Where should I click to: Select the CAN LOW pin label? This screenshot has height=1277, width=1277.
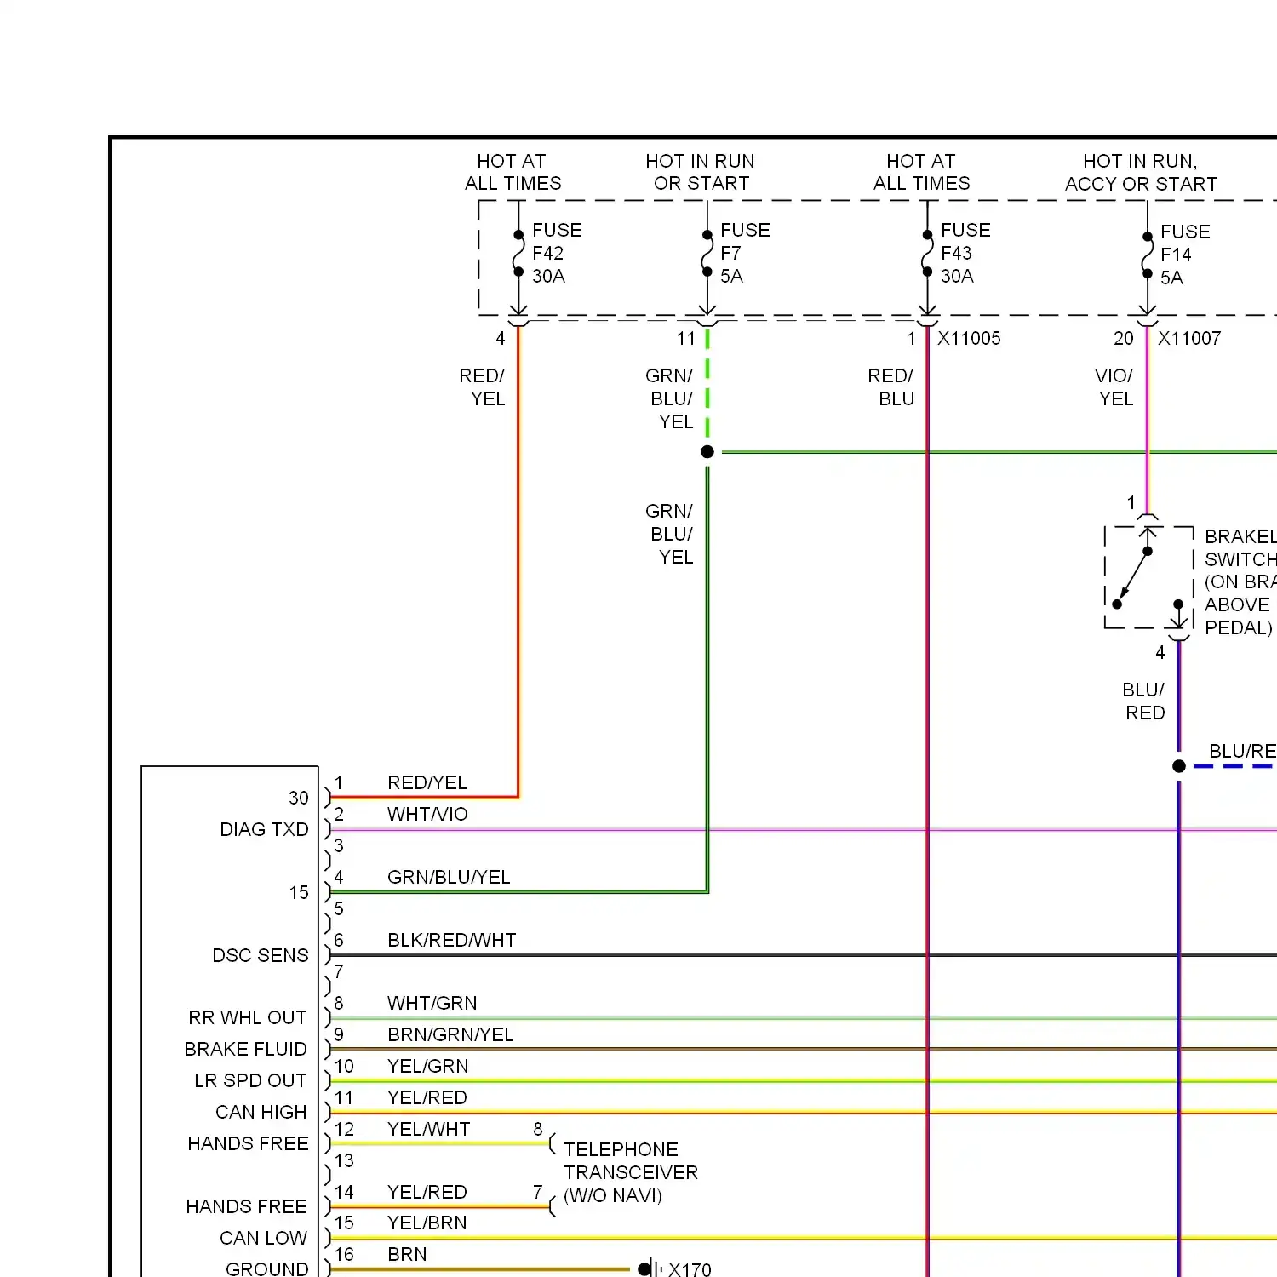tap(263, 1238)
